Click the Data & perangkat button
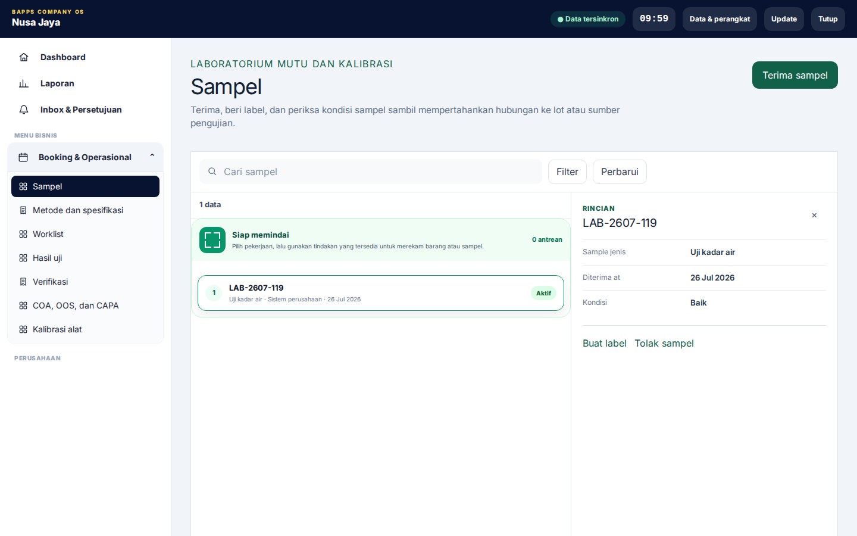This screenshot has width=857, height=536. tap(720, 19)
